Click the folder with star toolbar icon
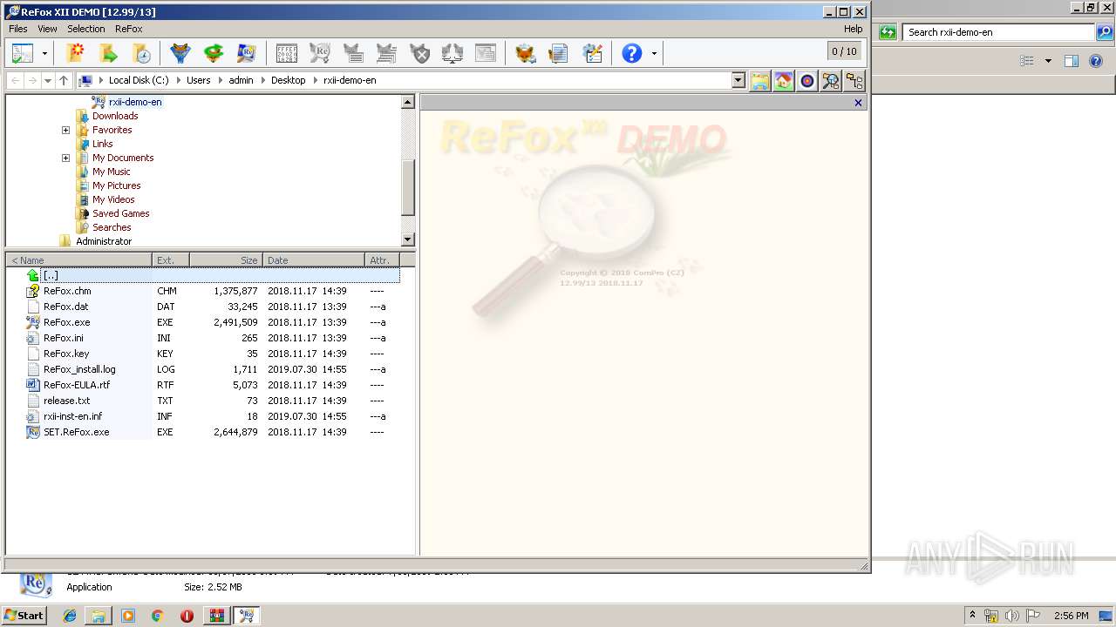The width and height of the screenshot is (1116, 627). click(x=76, y=53)
